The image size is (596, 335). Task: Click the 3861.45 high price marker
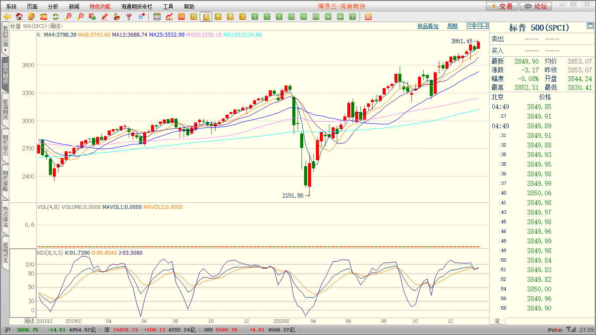[x=462, y=41]
